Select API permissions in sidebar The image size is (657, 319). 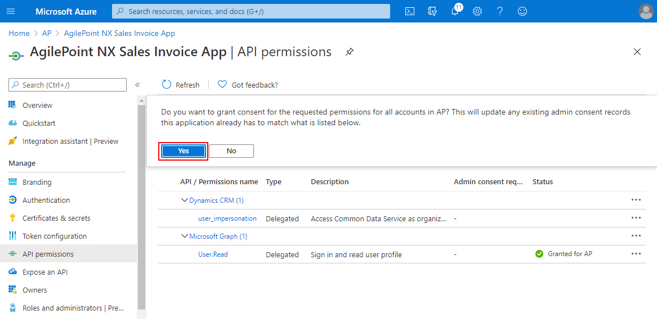[68, 254]
